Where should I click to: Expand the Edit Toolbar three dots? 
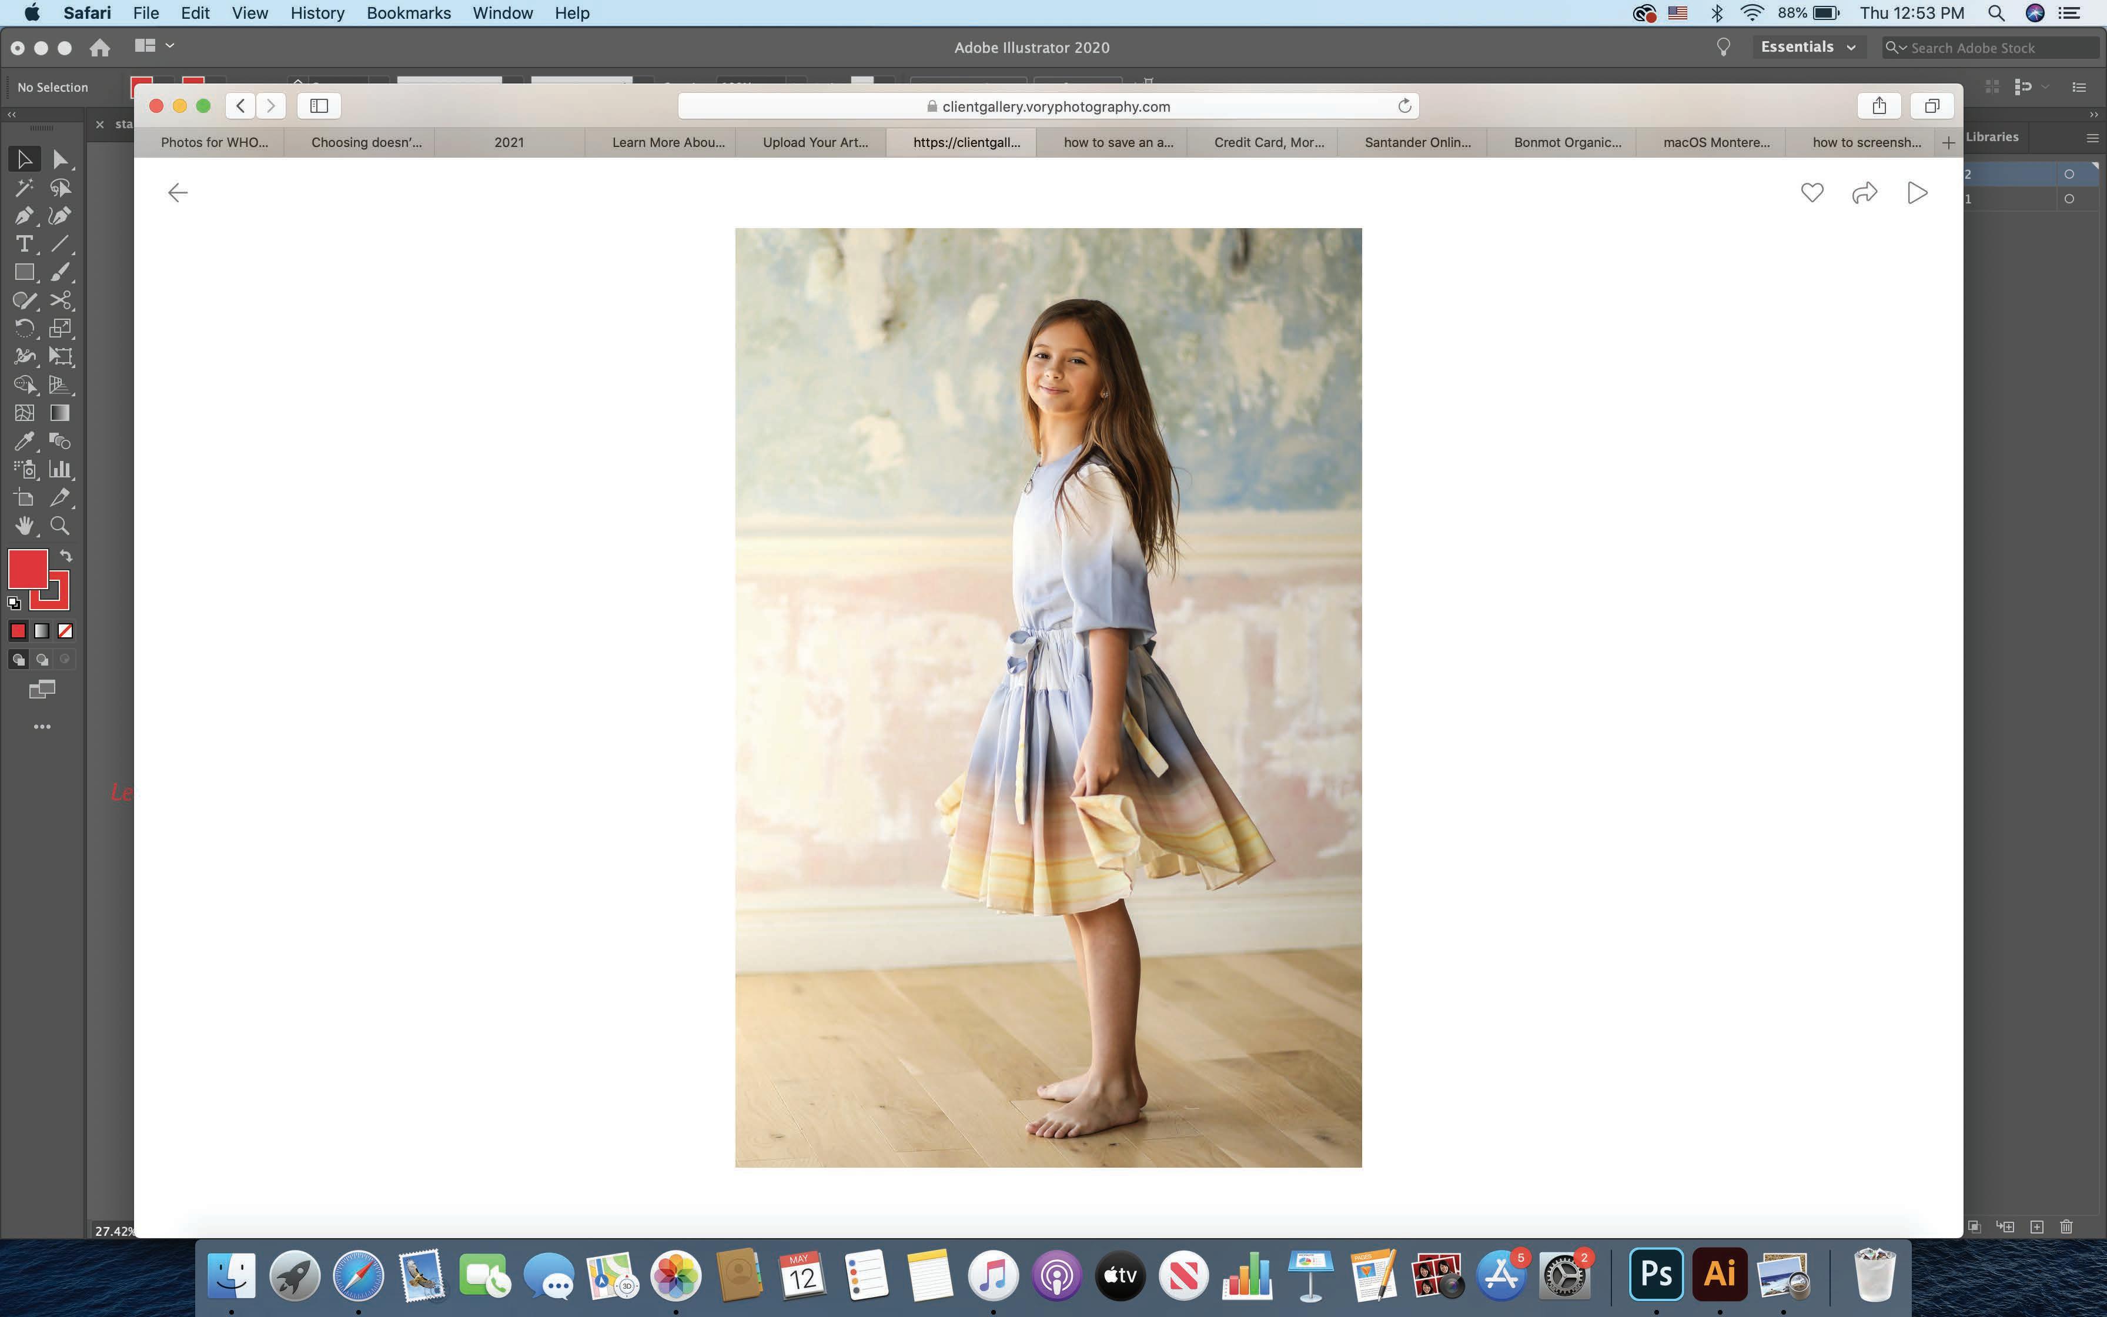(42, 727)
